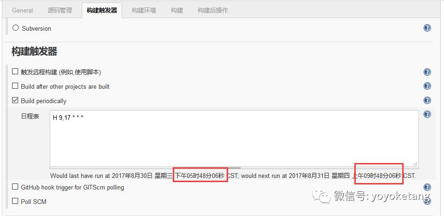Switch to the 源码管理 tab

(x=60, y=11)
